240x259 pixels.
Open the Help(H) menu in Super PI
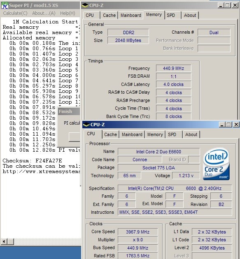tap(68, 13)
